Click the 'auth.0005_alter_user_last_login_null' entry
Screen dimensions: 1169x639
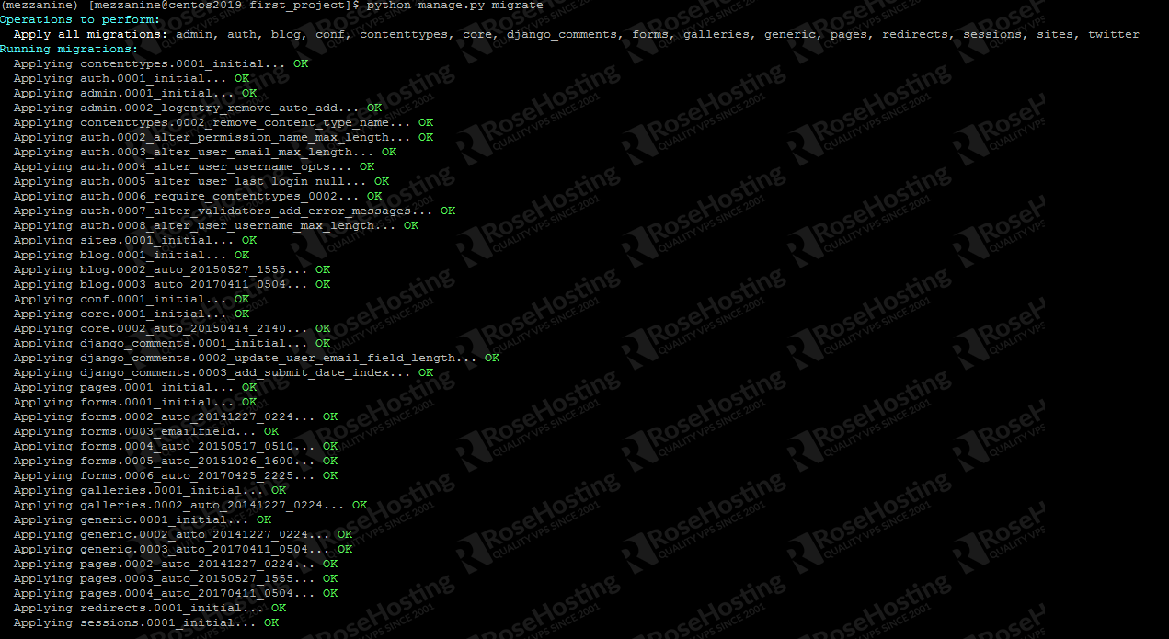pyautogui.click(x=184, y=181)
